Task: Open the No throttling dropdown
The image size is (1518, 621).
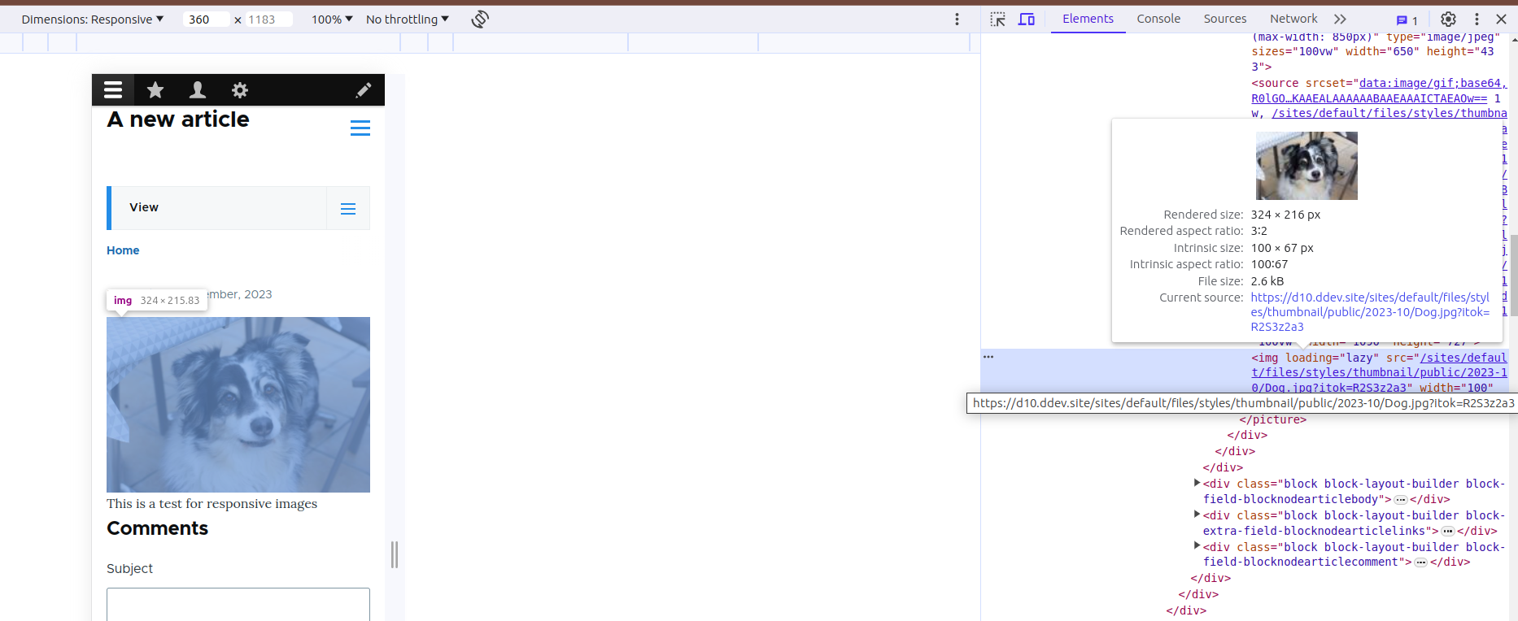Action: point(407,19)
